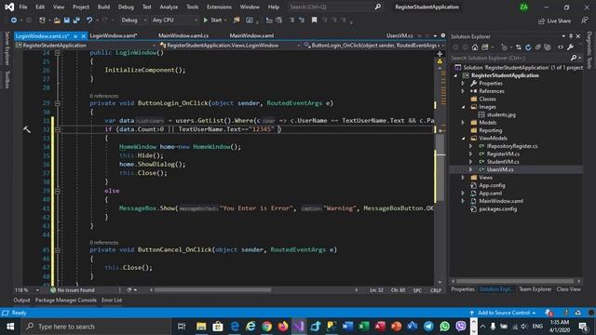Click Navigate Backward arrow in toolbar
The width and height of the screenshot is (596, 335).
coord(14,20)
